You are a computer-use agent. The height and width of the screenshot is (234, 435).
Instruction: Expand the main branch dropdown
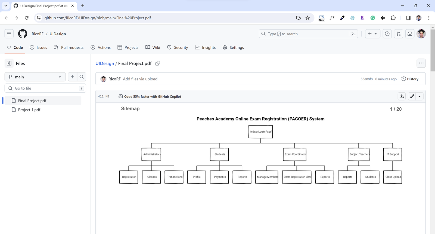35,77
